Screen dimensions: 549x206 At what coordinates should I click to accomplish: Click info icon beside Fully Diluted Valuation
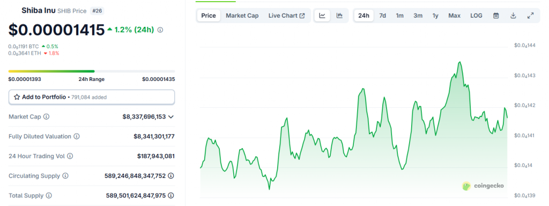click(x=77, y=136)
